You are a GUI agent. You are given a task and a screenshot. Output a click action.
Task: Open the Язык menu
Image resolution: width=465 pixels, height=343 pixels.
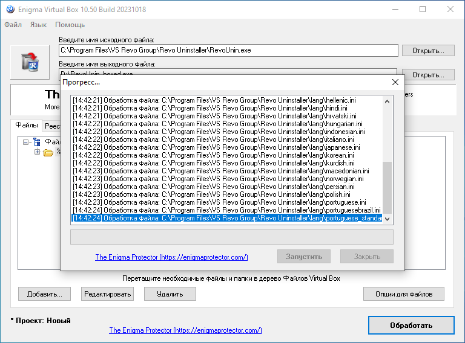point(38,25)
